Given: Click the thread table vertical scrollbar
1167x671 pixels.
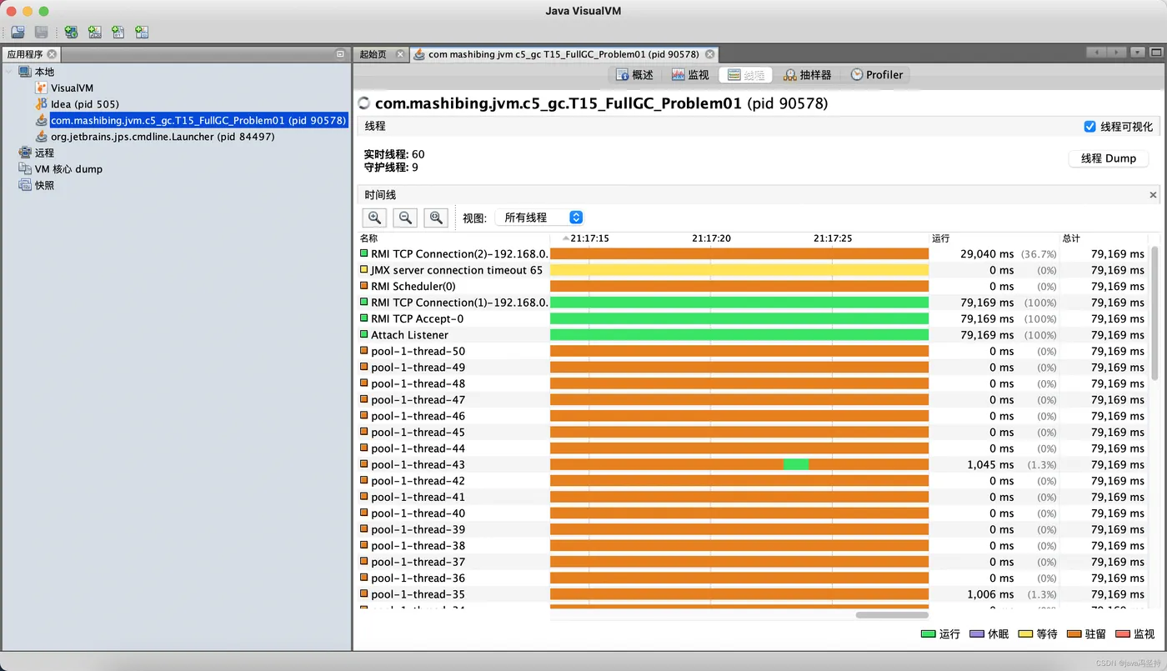Looking at the screenshot, I should click(x=1154, y=313).
